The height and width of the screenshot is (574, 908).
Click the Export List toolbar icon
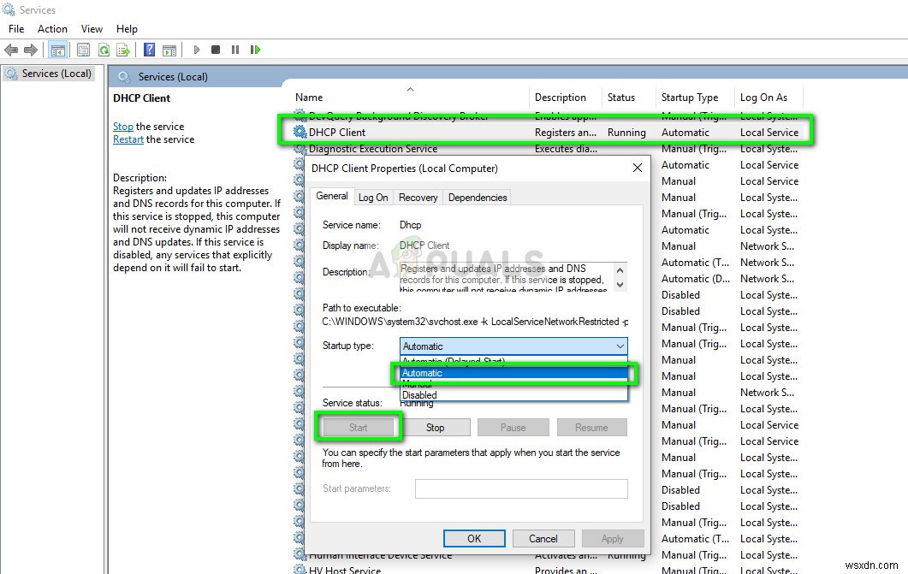(x=125, y=49)
